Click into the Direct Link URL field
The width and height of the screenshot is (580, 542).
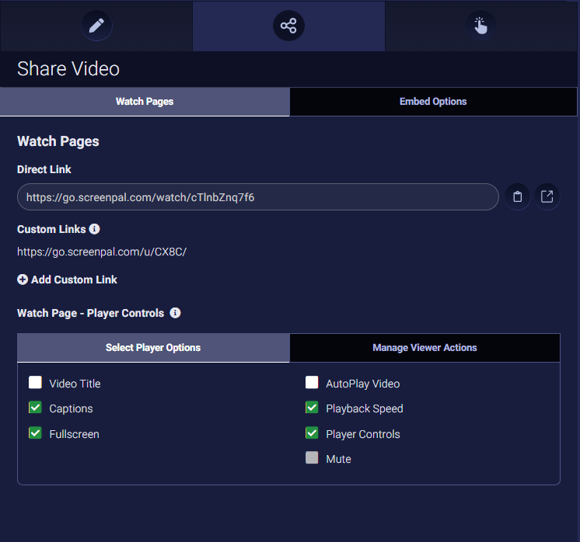point(257,197)
